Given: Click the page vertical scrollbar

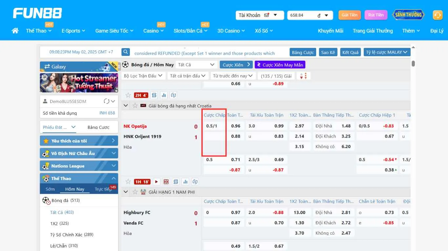Looking at the screenshot, I should 413,64.
